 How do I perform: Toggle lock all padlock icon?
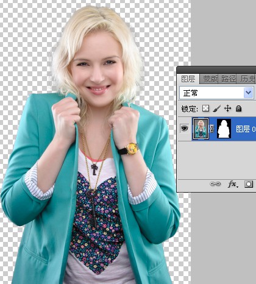pos(238,108)
